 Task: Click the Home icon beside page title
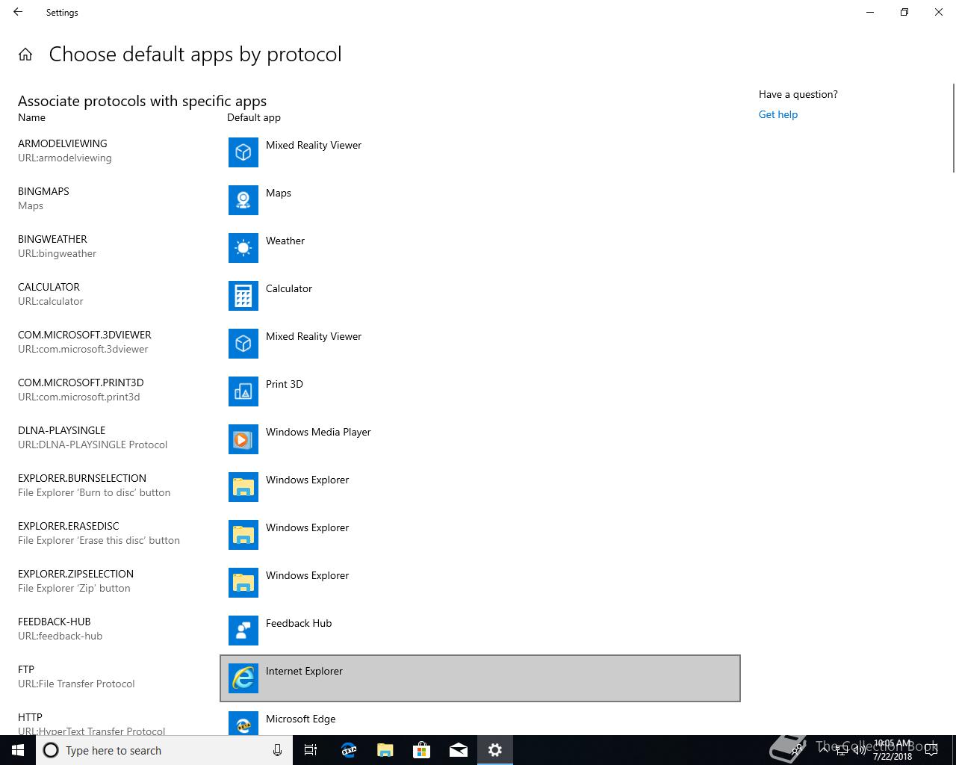pos(25,55)
